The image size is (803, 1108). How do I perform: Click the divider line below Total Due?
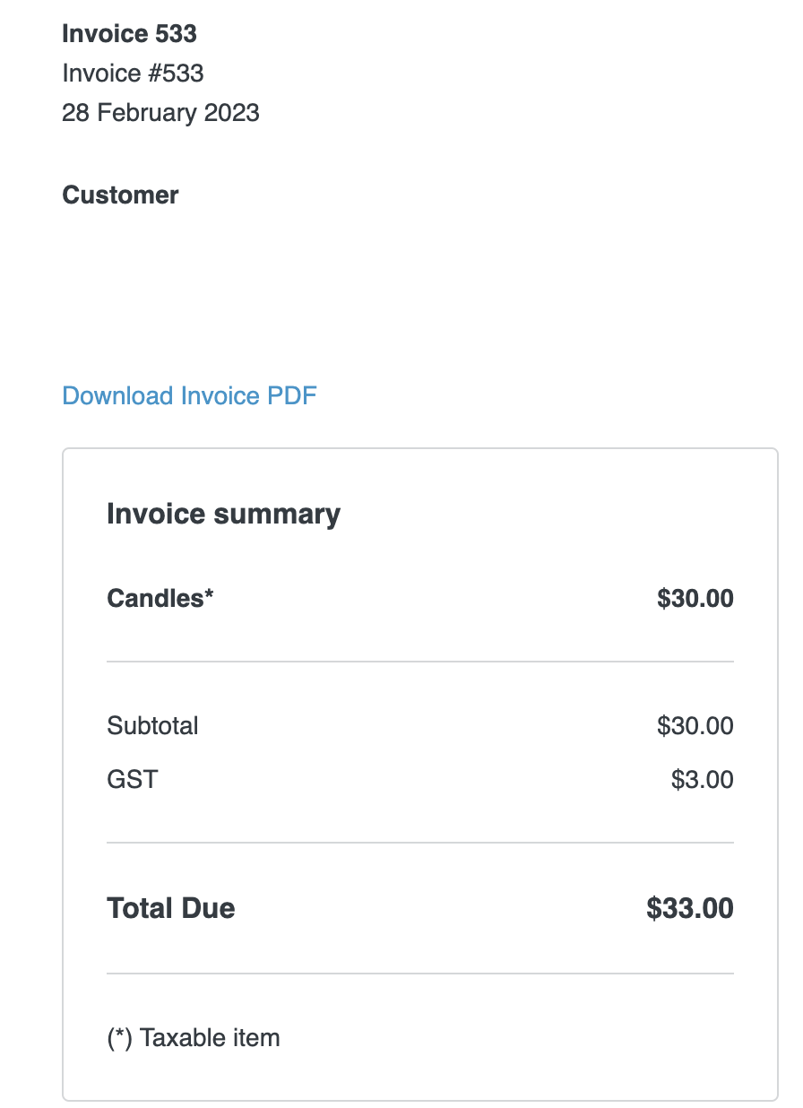tap(419, 974)
